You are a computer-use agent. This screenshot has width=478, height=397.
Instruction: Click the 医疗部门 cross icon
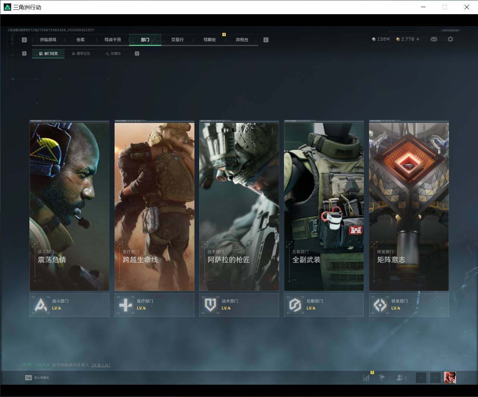coord(125,305)
